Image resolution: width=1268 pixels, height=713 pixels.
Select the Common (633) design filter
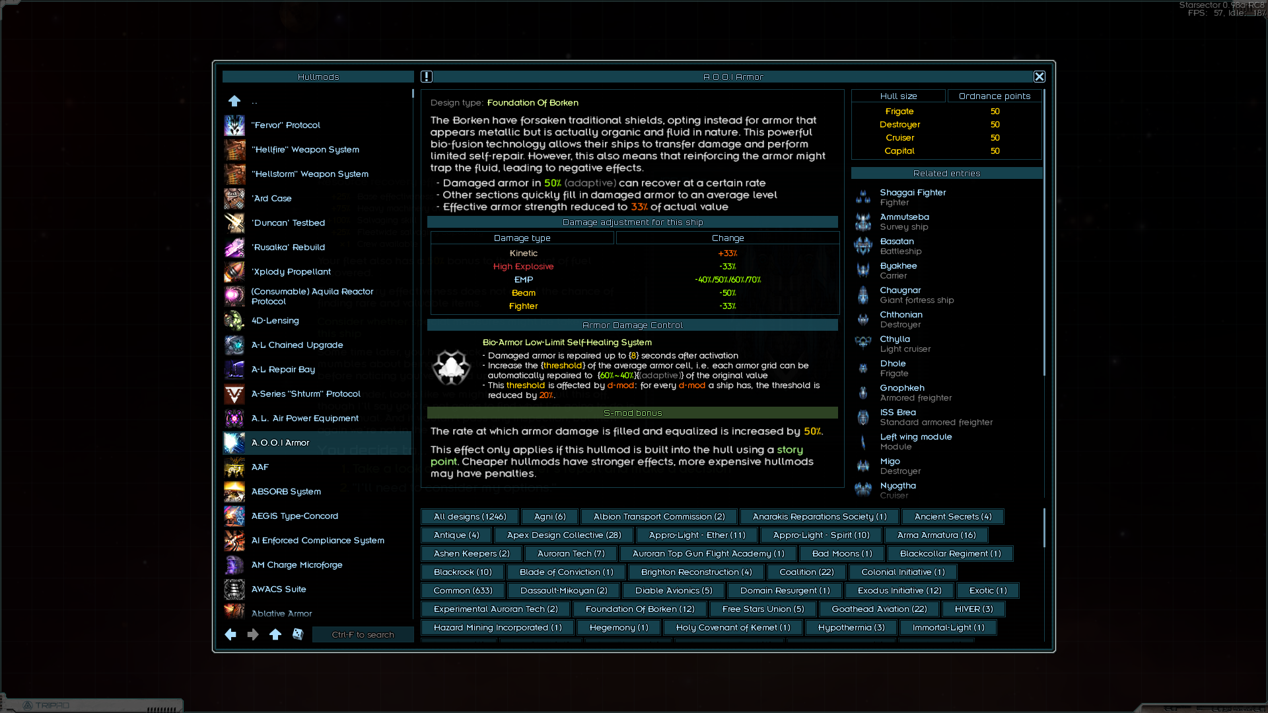coord(462,590)
